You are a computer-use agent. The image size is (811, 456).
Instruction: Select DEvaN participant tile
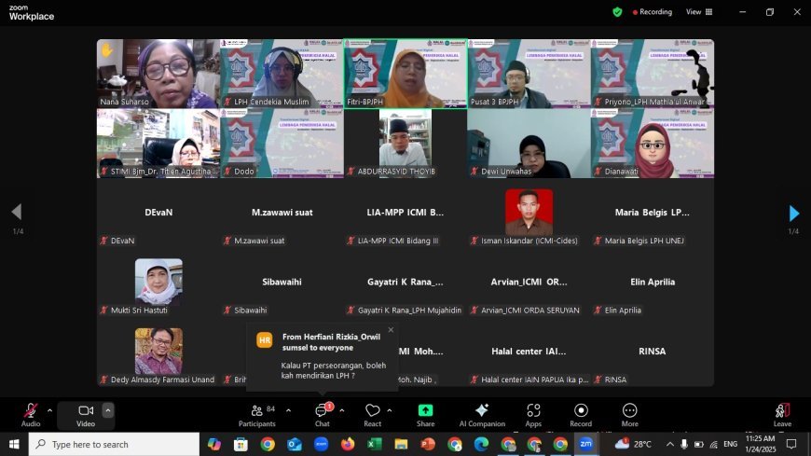pos(158,213)
